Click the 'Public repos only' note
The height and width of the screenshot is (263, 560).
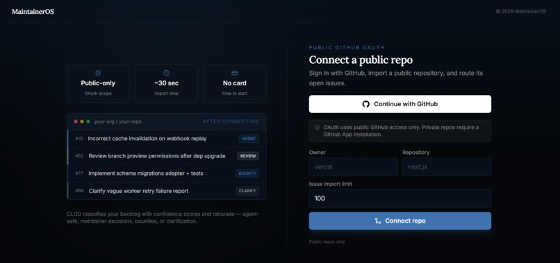(327, 242)
